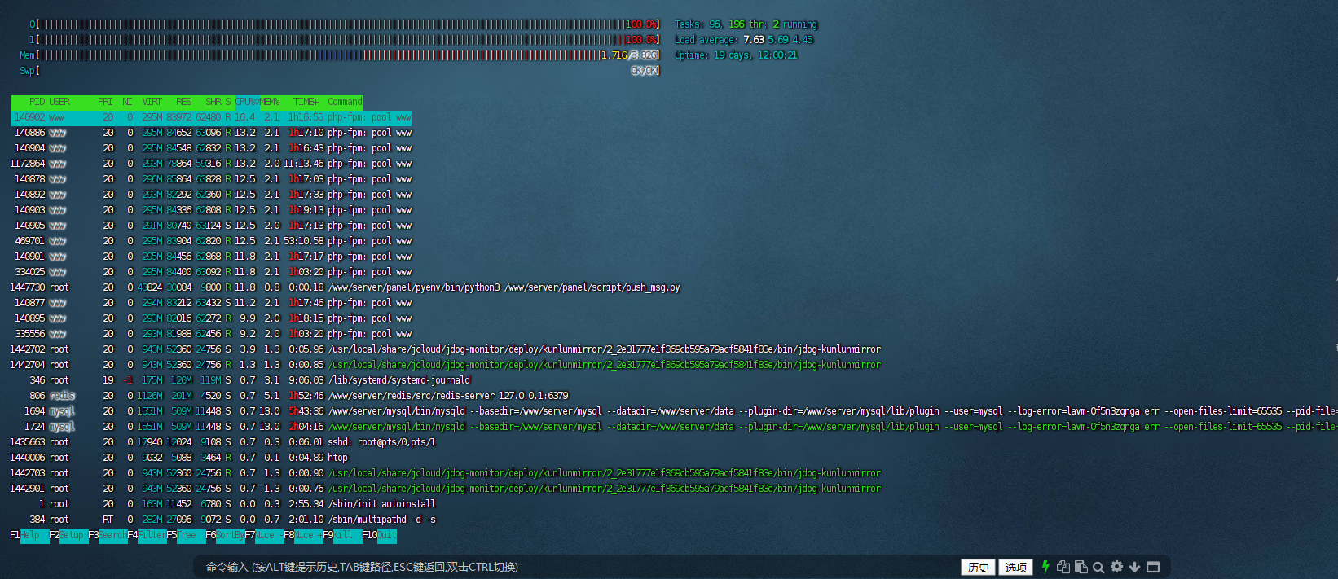Click F7 Nice - option

click(x=264, y=535)
